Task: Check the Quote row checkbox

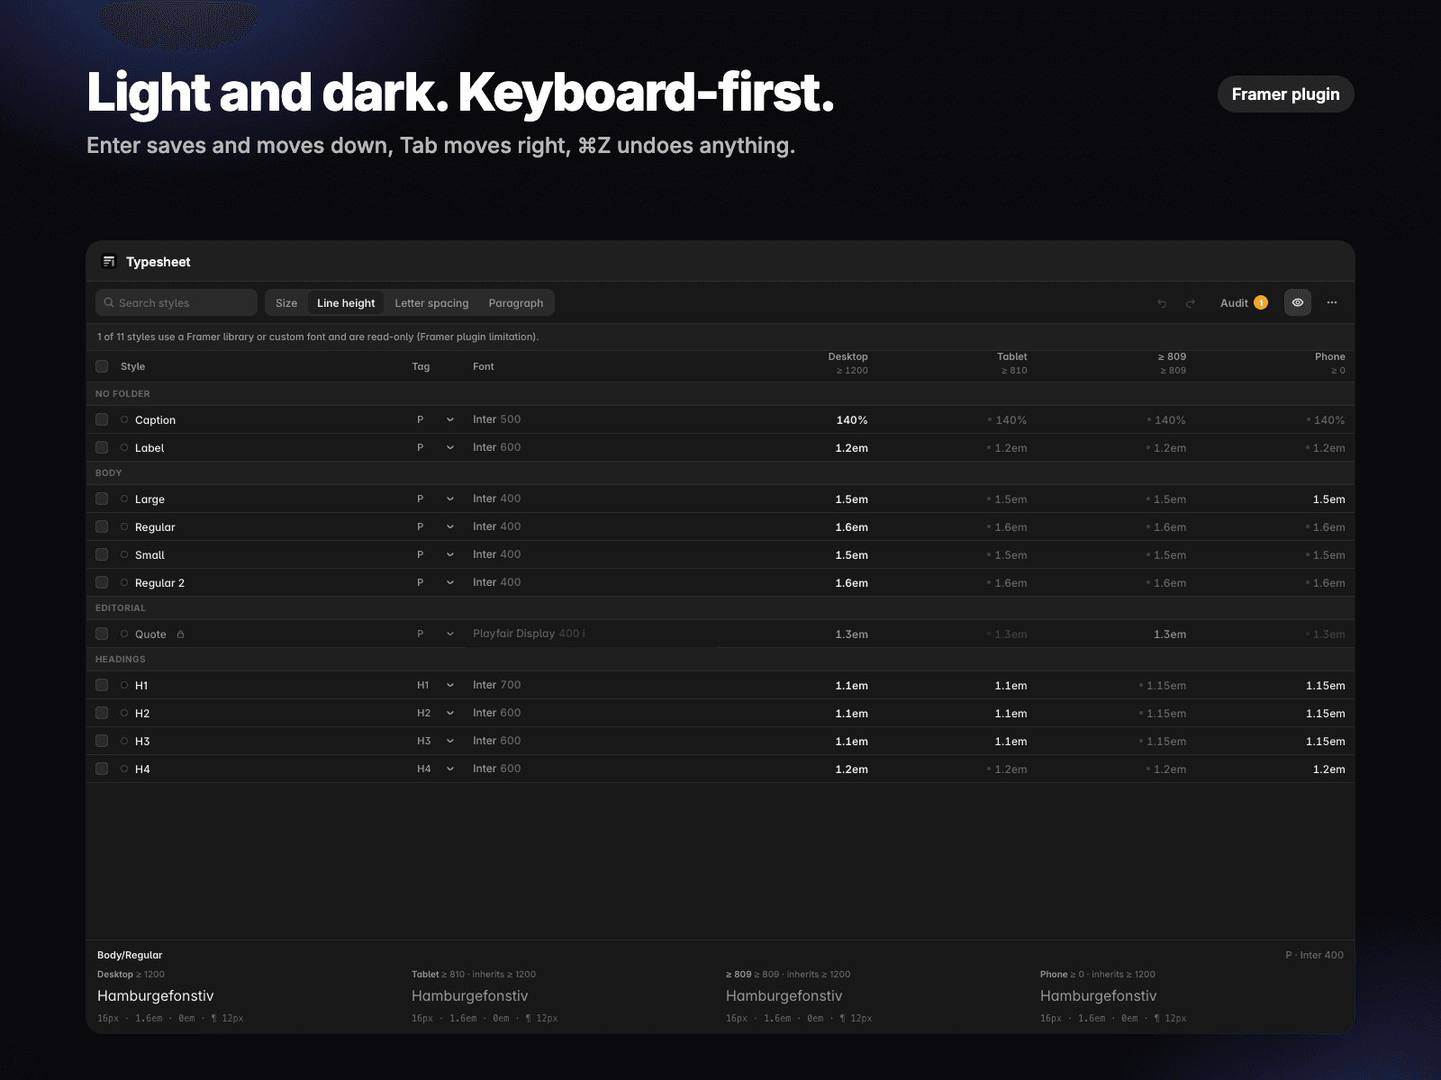Action: 102,634
